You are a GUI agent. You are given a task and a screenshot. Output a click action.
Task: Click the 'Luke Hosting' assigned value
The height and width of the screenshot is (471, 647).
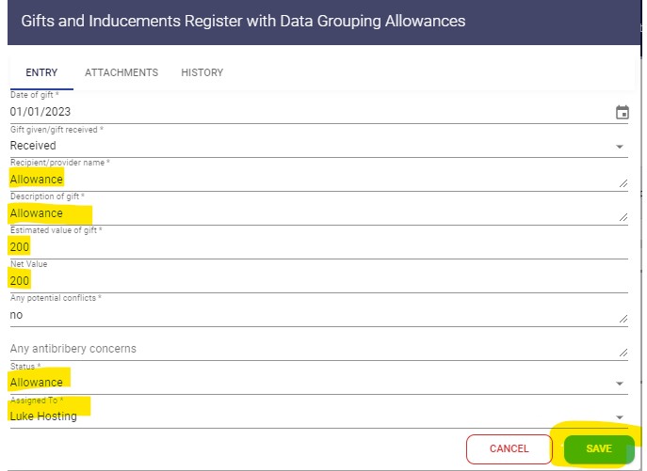43,416
